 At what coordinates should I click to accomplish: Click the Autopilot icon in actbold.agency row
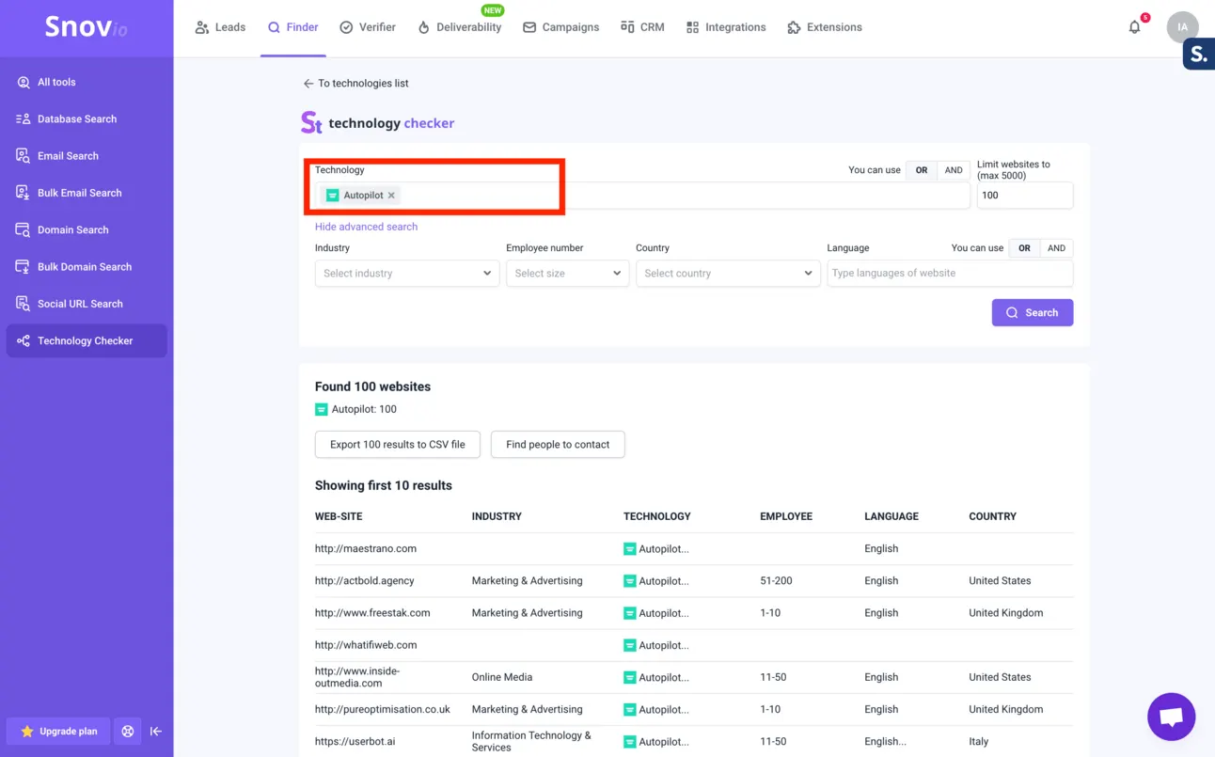coord(630,581)
